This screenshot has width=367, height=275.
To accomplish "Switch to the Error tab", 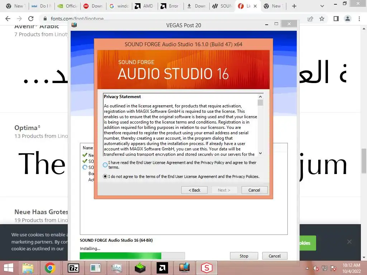I will [x=171, y=6].
